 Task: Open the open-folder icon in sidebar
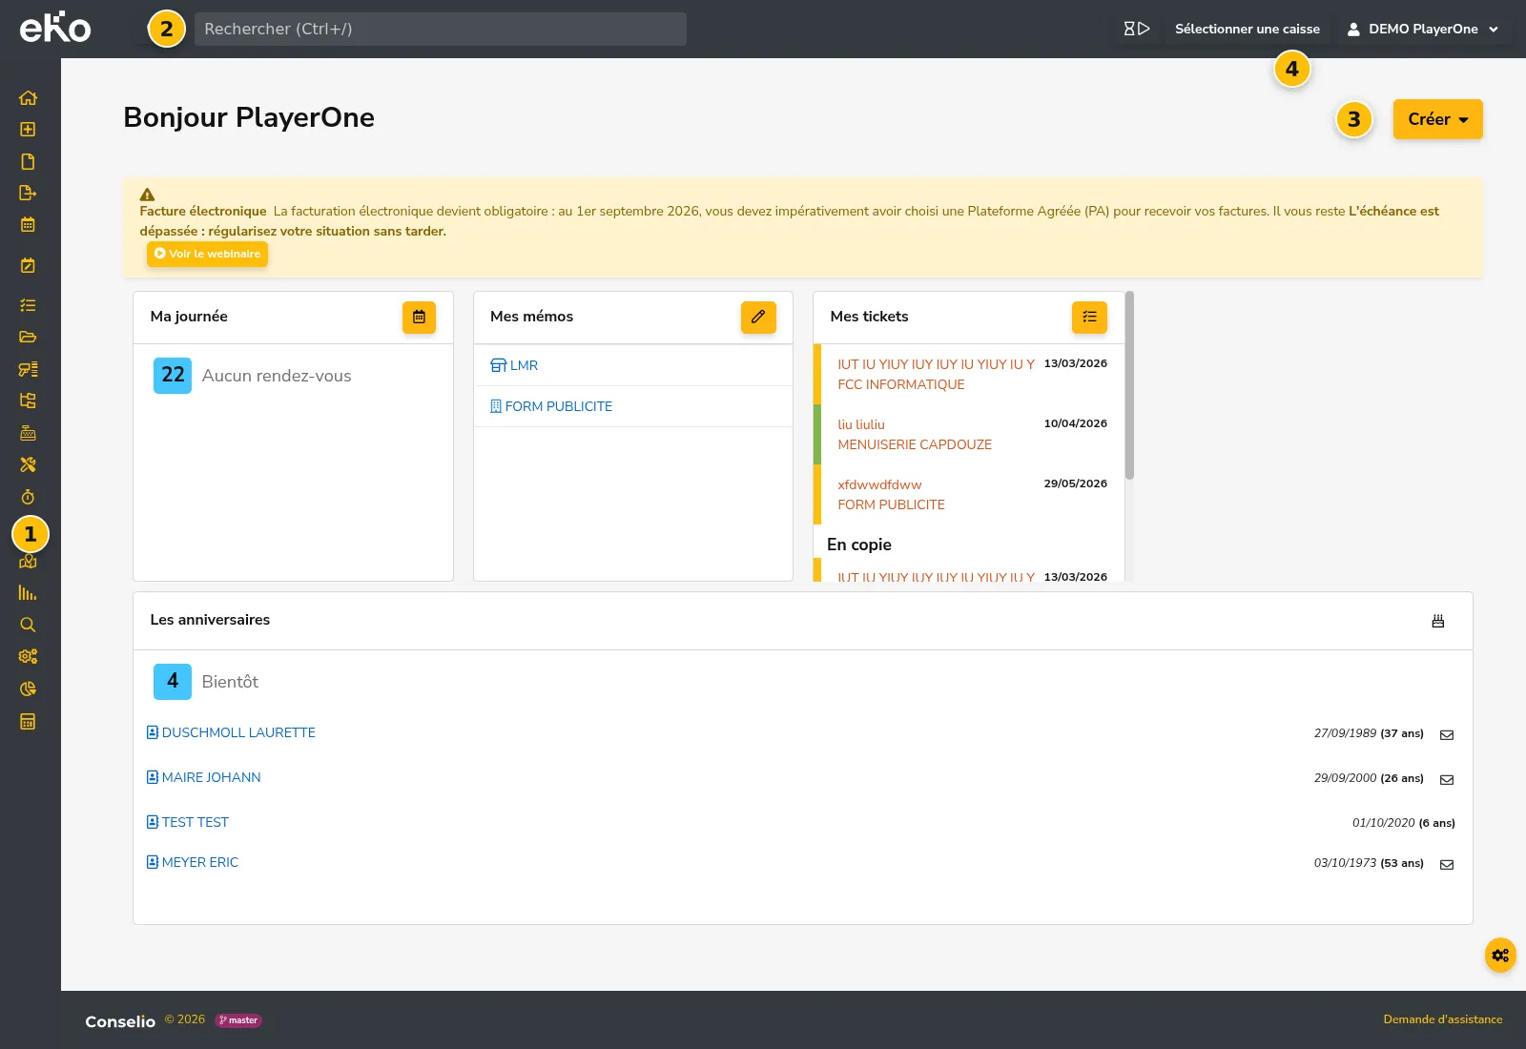[28, 337]
